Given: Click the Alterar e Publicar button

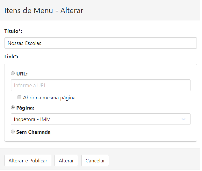Looking at the screenshot, I should click(28, 161).
